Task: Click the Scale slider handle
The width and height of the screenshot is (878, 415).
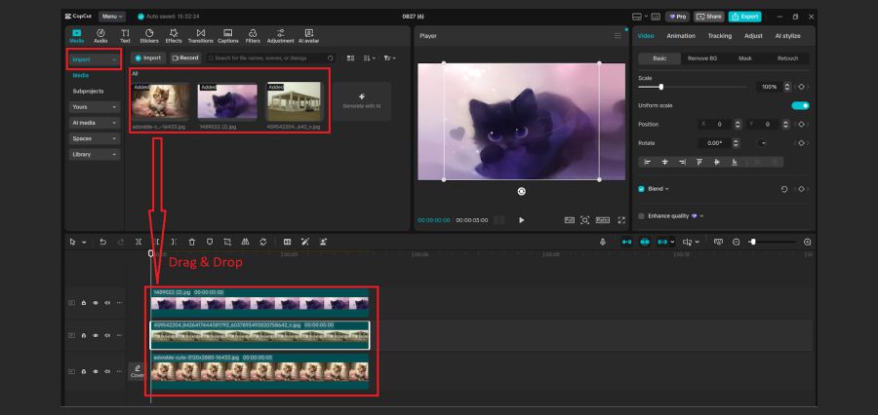Action: pyautogui.click(x=661, y=87)
